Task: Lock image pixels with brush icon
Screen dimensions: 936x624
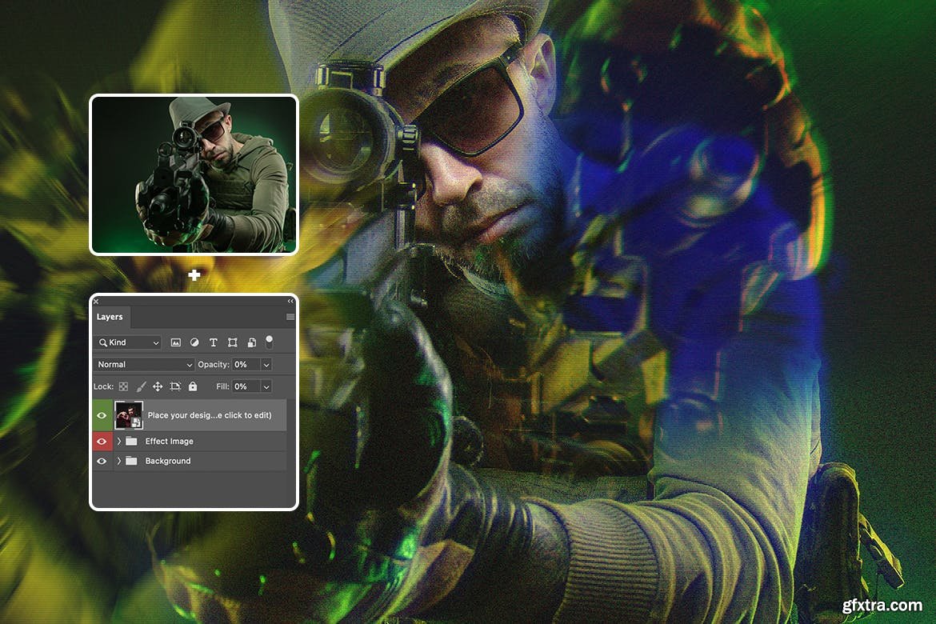Action: click(141, 386)
